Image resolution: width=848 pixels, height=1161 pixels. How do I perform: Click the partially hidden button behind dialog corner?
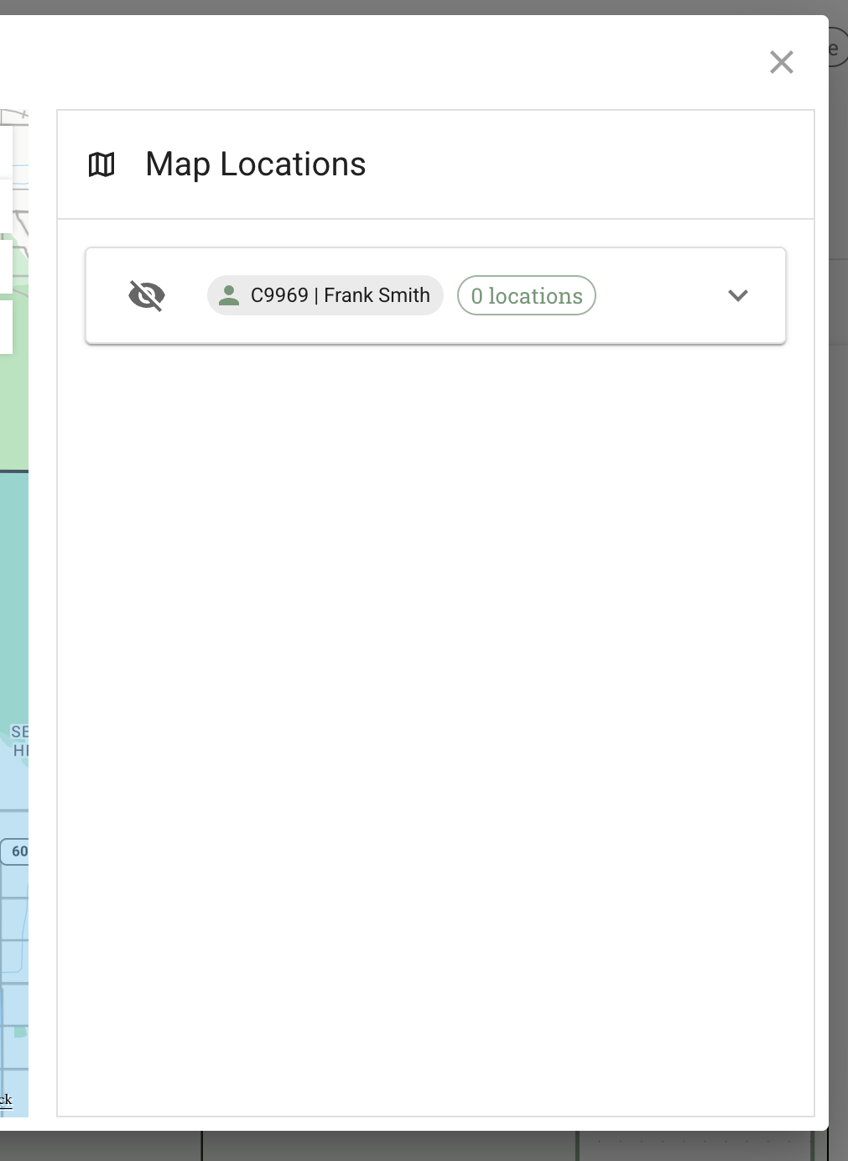coord(836,49)
